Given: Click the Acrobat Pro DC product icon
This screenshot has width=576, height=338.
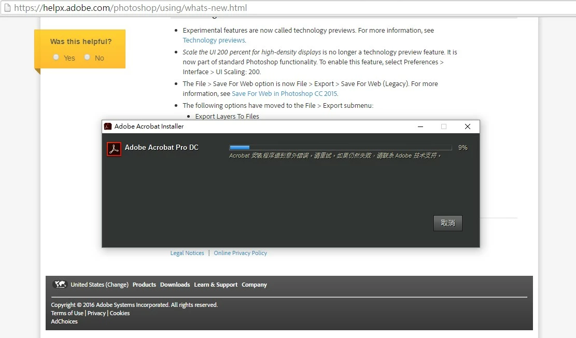Looking at the screenshot, I should click(x=114, y=149).
